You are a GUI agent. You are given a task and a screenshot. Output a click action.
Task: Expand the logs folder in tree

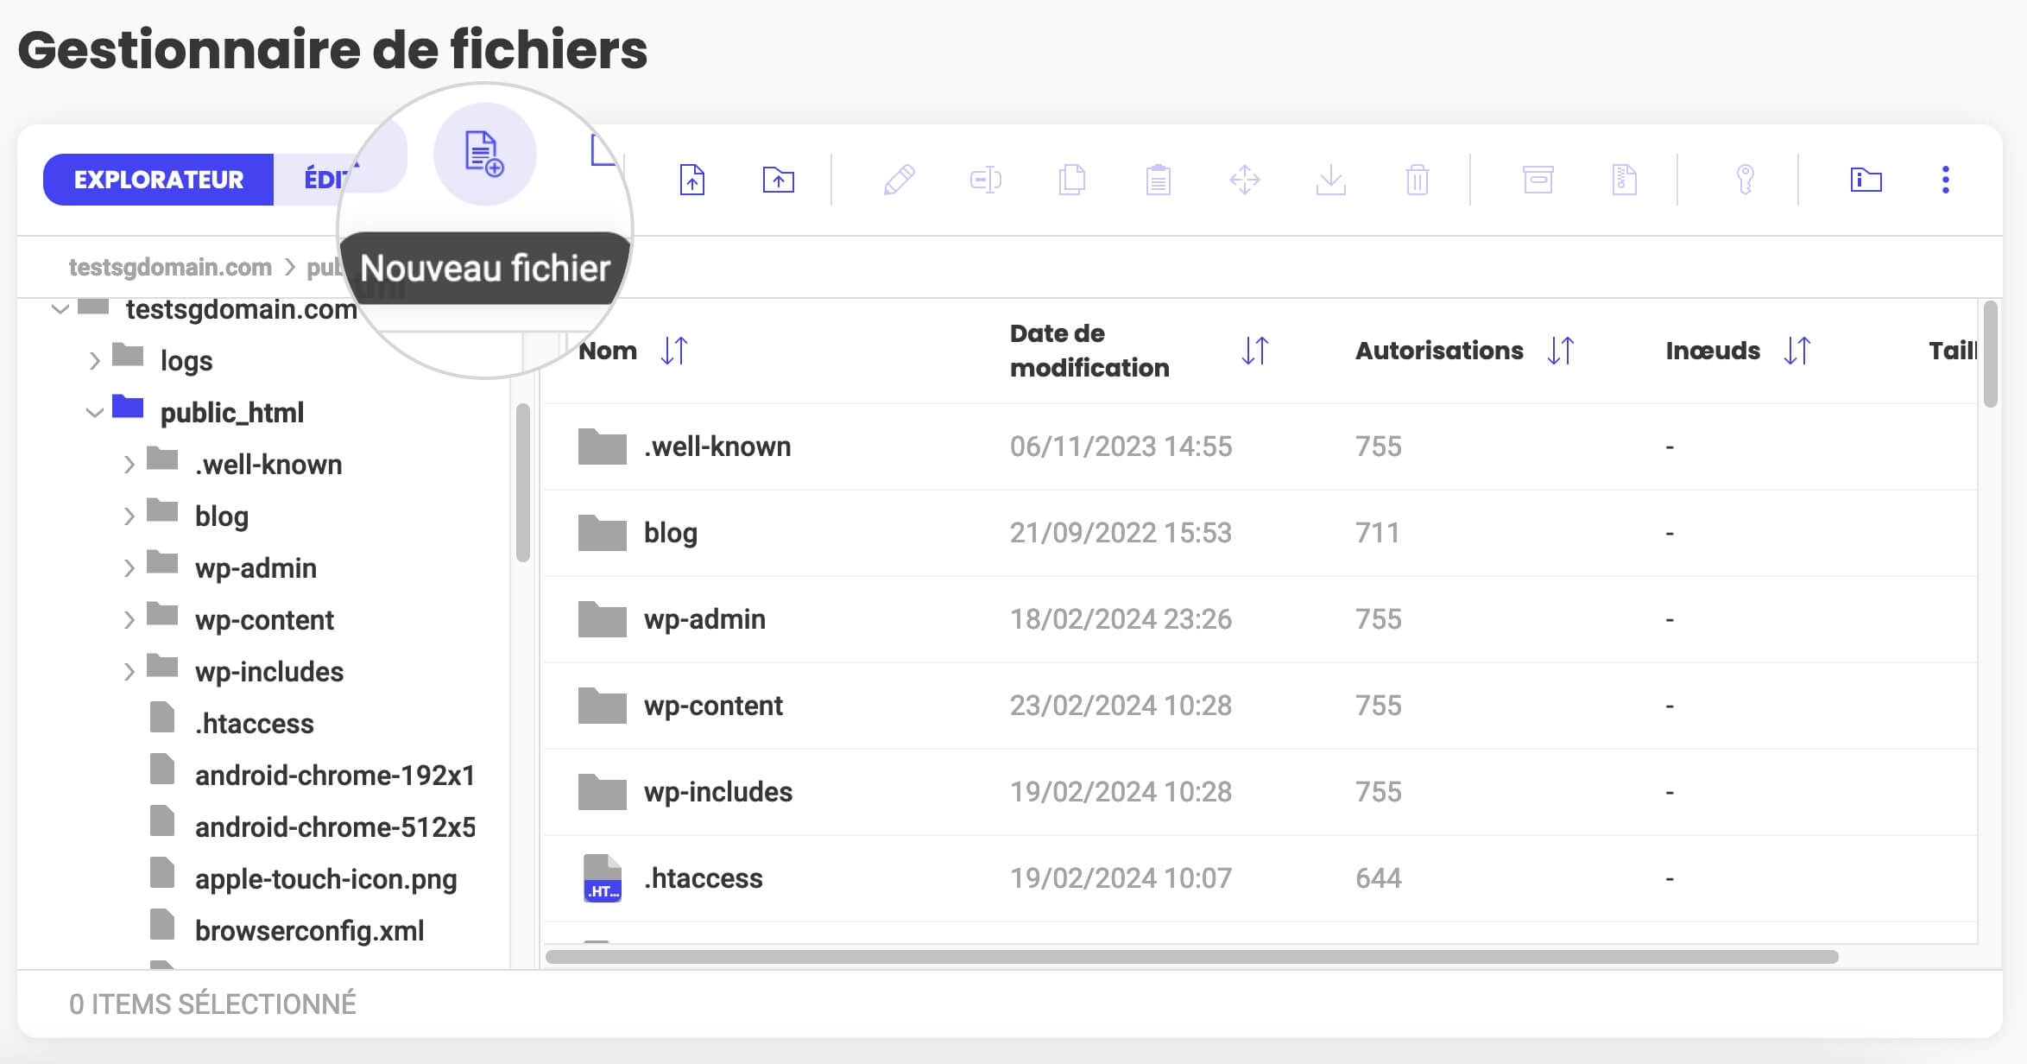tap(95, 361)
